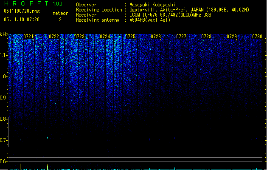This screenshot has width=267, height=170.
Task: Click the meteor label
Action: pos(60,13)
